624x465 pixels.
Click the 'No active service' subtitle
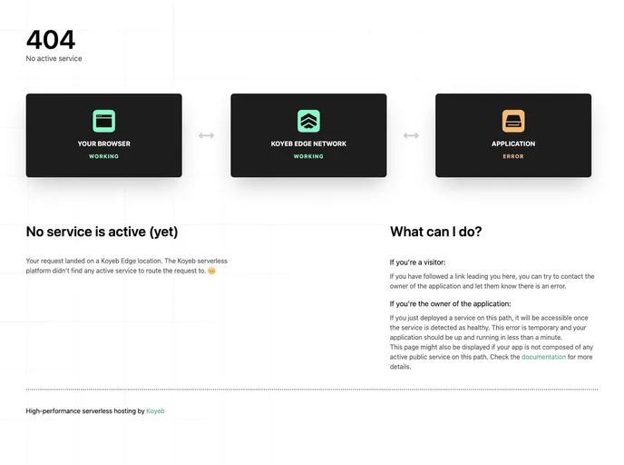[x=54, y=58]
